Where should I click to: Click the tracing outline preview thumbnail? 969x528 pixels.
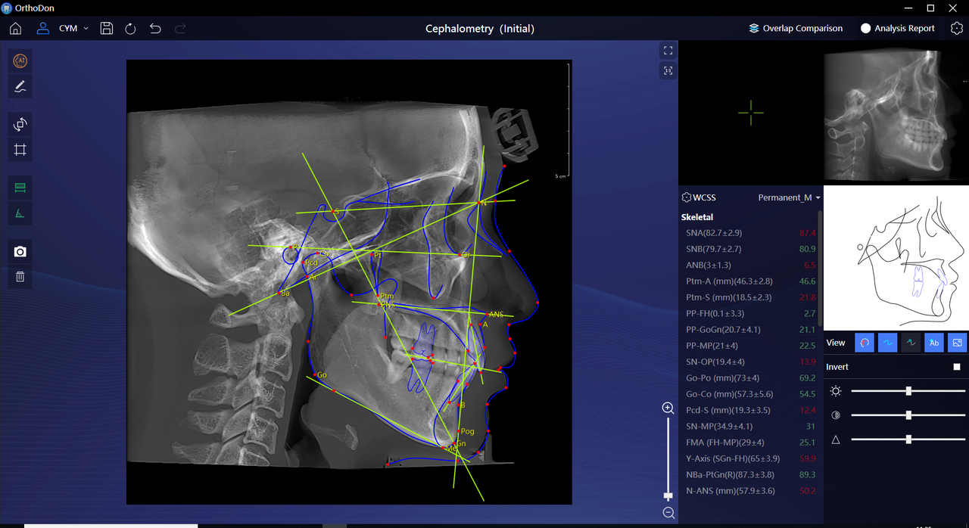[x=896, y=257]
